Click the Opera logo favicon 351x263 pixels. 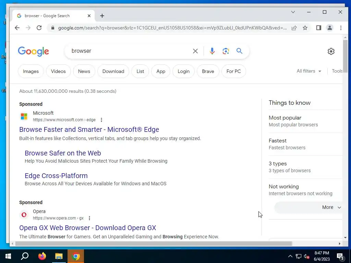pyautogui.click(x=24, y=215)
